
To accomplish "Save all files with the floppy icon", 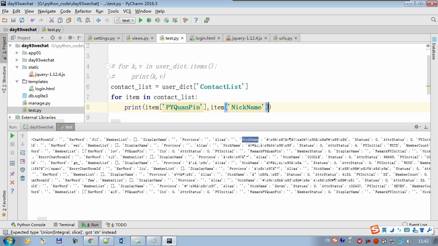I will 13,20.
